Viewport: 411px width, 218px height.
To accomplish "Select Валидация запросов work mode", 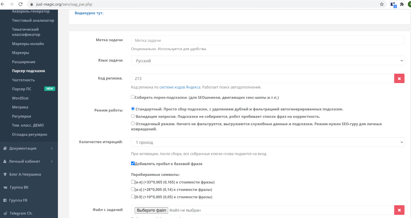I will 133,116.
